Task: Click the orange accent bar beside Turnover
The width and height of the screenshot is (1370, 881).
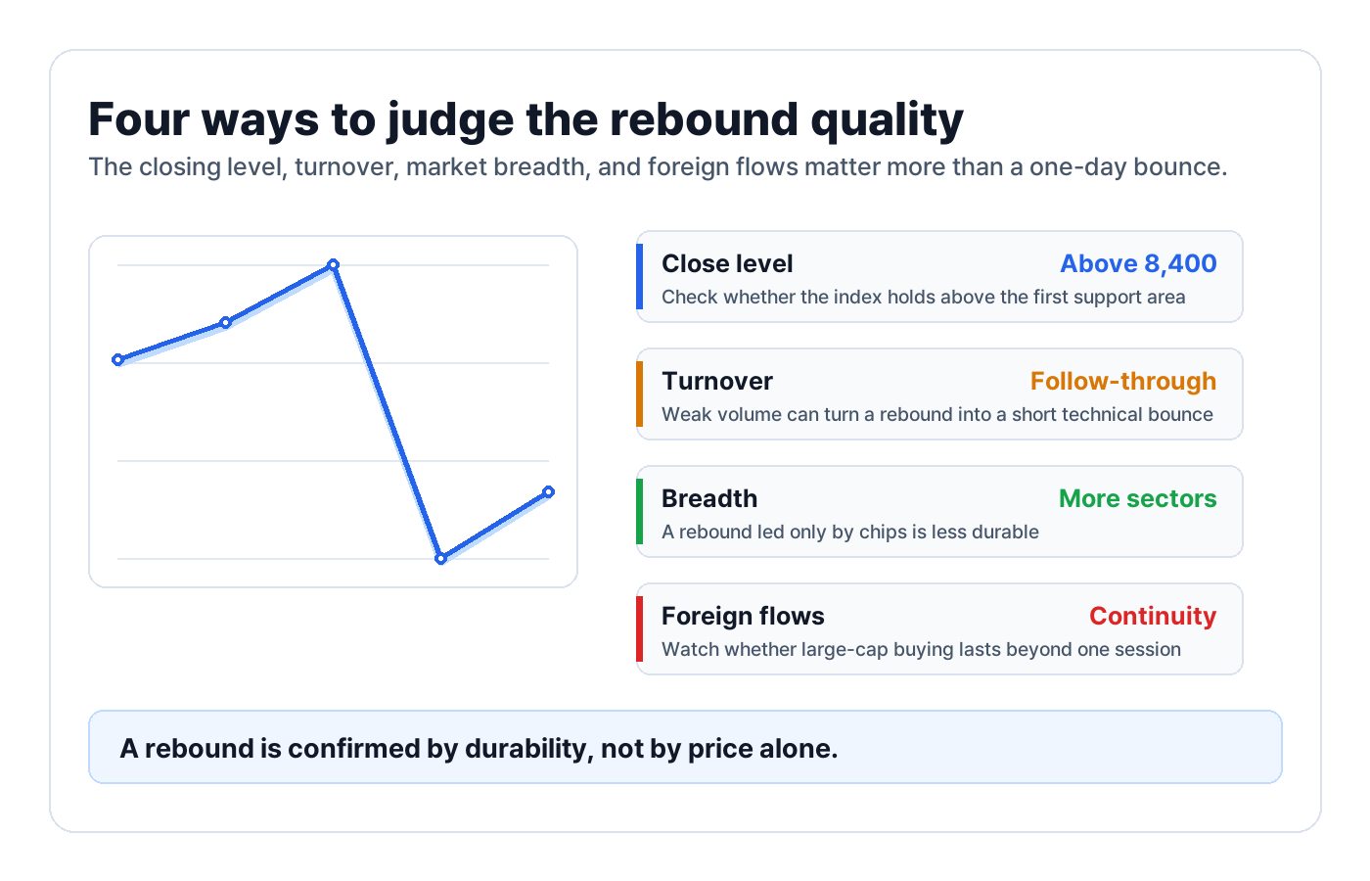Action: (639, 394)
